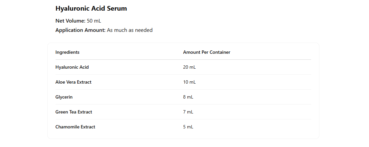Click the 8 mL amount value
The image size is (369, 147).
188,97
